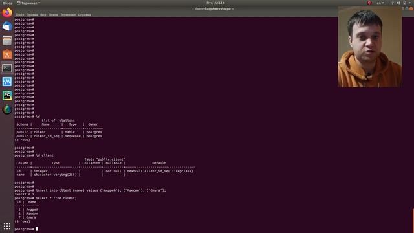Open the power menu icon in top bar
Image resolution: width=414 pixels, height=233 pixels.
pyautogui.click(x=404, y=3)
